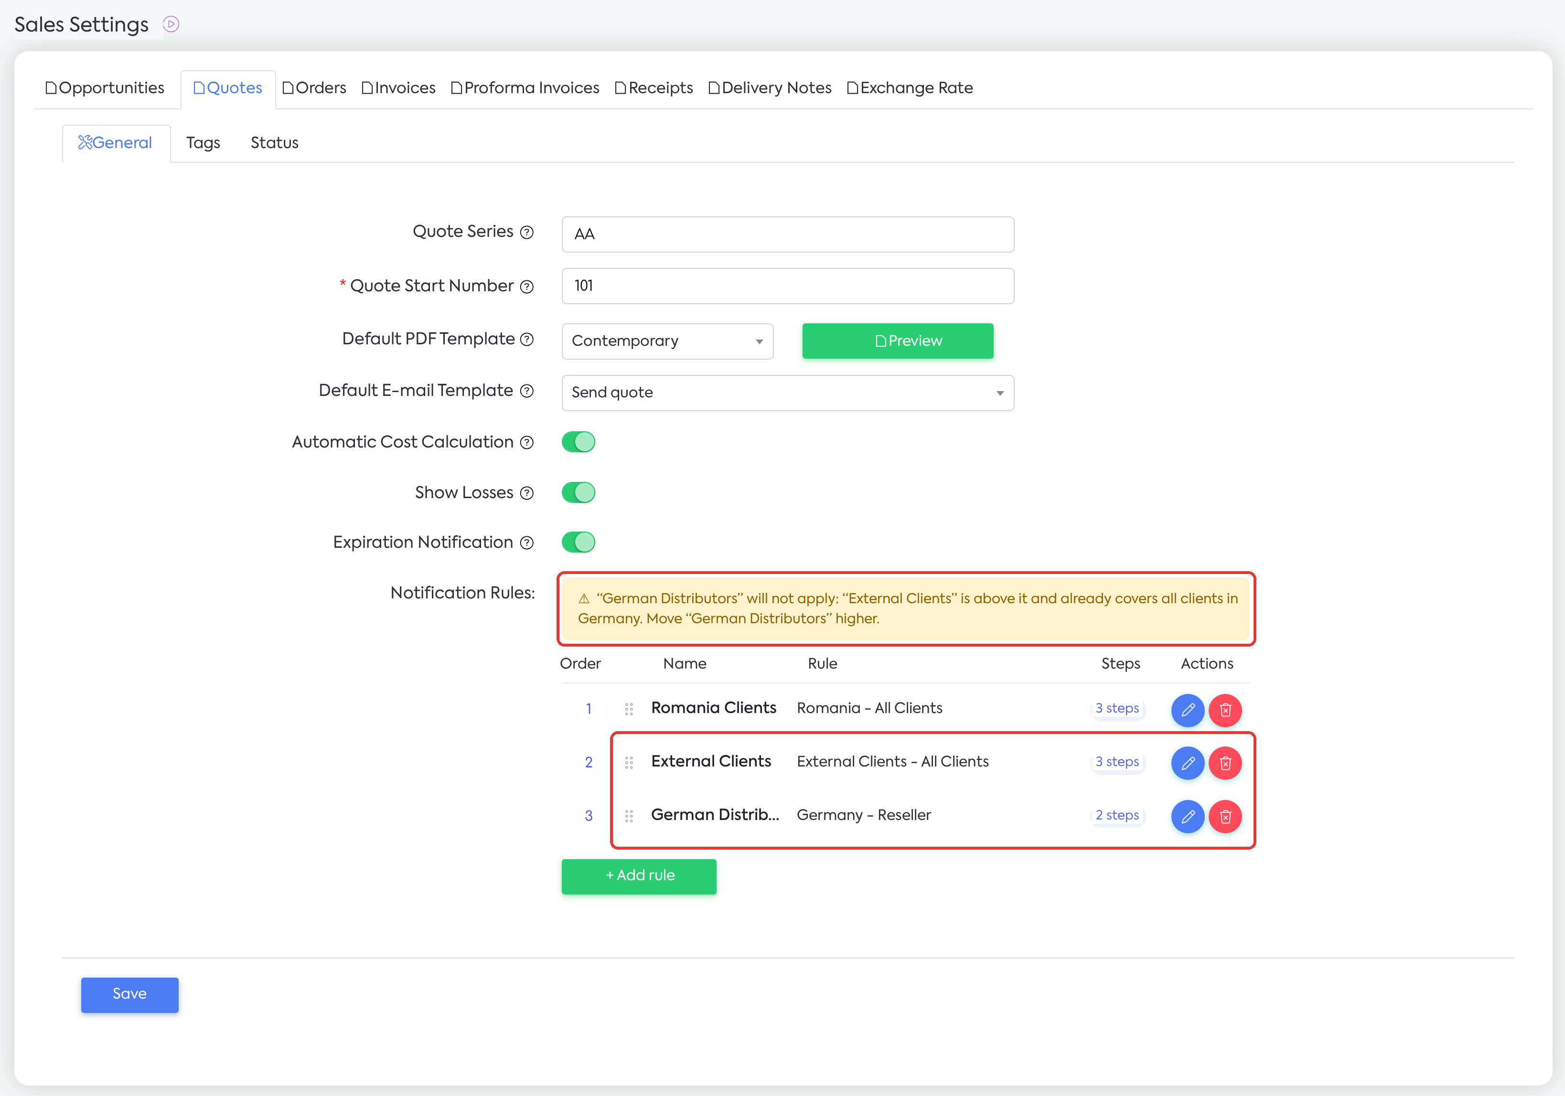
Task: Open the 2 steps link for German Distributors
Action: click(x=1117, y=816)
